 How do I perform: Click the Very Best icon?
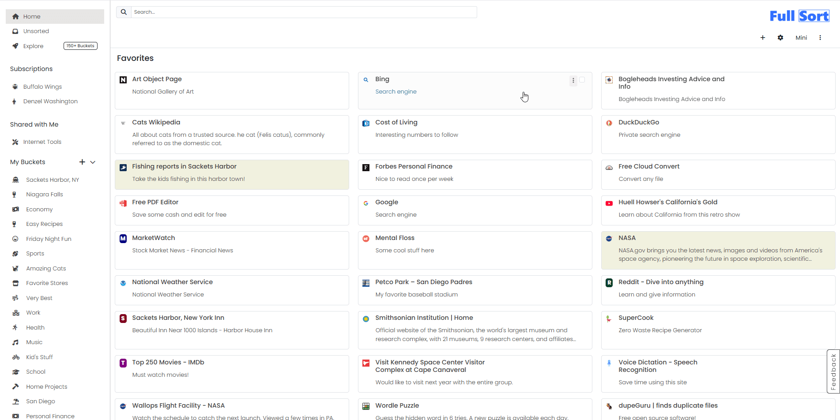pyautogui.click(x=15, y=298)
